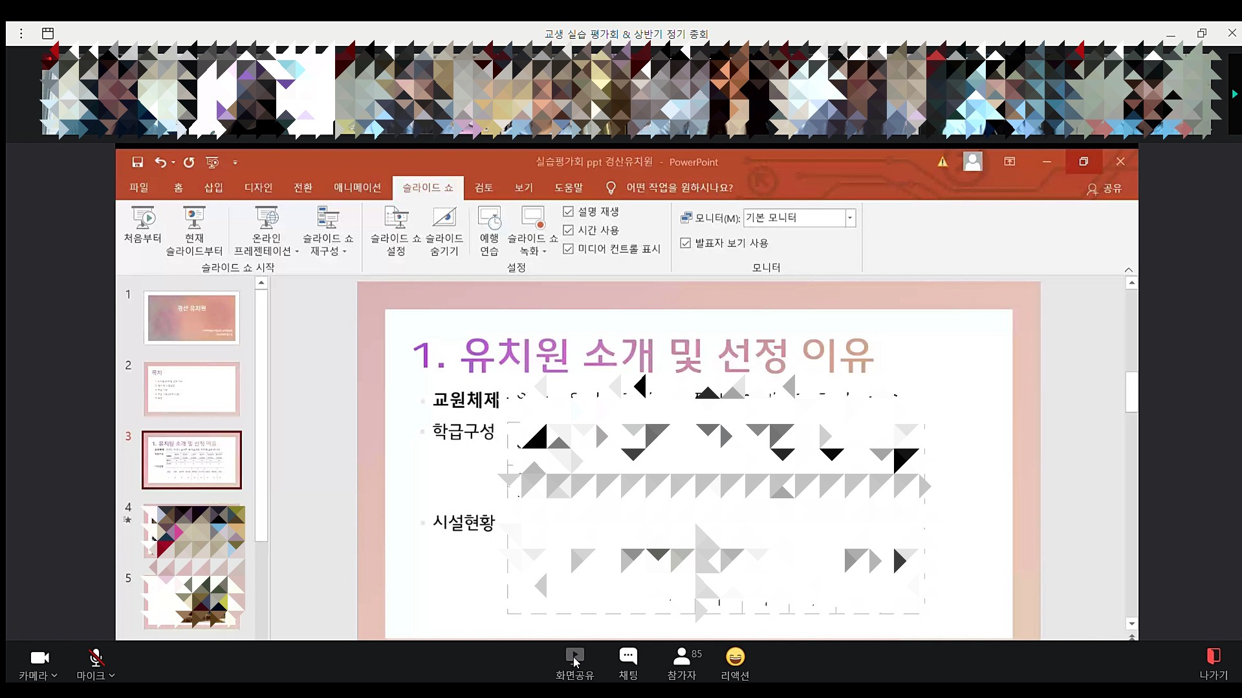The width and height of the screenshot is (1242, 698).
Task: Open 슬라이드 쇼 설정 icon
Action: point(396,219)
